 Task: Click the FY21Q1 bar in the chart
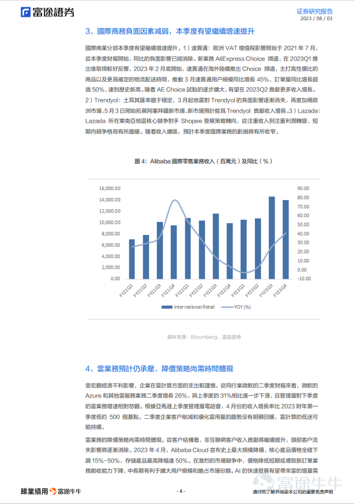[x=132, y=259]
